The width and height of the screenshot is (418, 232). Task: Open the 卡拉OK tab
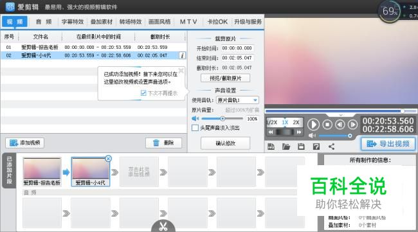(x=217, y=22)
